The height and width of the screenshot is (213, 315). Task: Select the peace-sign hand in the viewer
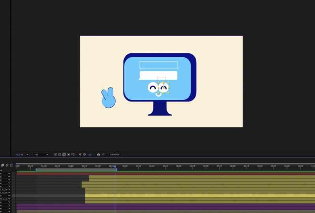(108, 98)
